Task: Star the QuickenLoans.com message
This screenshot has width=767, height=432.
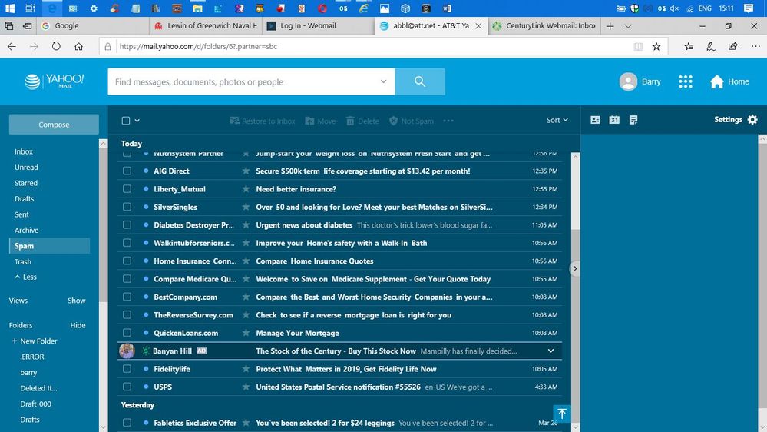Action: (246, 333)
